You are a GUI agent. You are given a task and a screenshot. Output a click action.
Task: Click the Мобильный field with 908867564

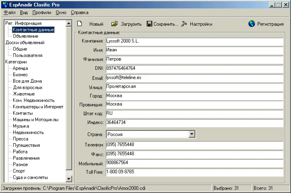click(194, 163)
